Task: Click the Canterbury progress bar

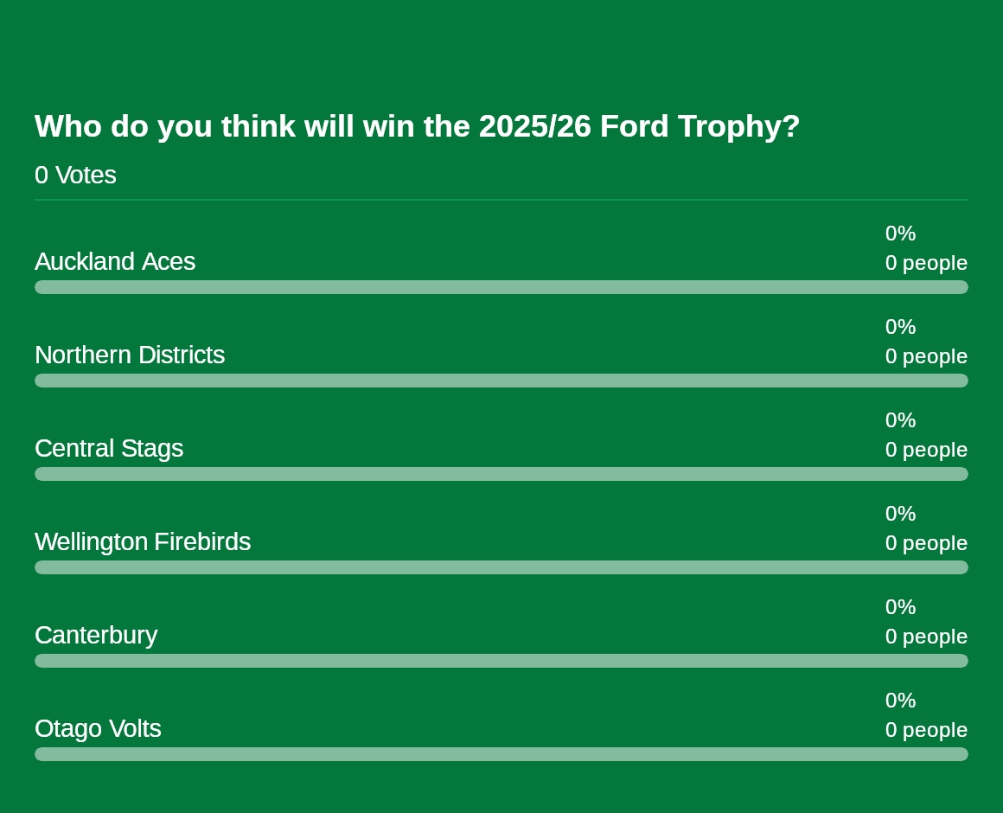Action: (501, 661)
